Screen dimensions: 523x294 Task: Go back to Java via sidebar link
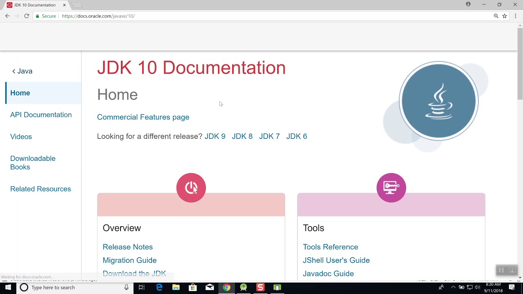(22, 71)
